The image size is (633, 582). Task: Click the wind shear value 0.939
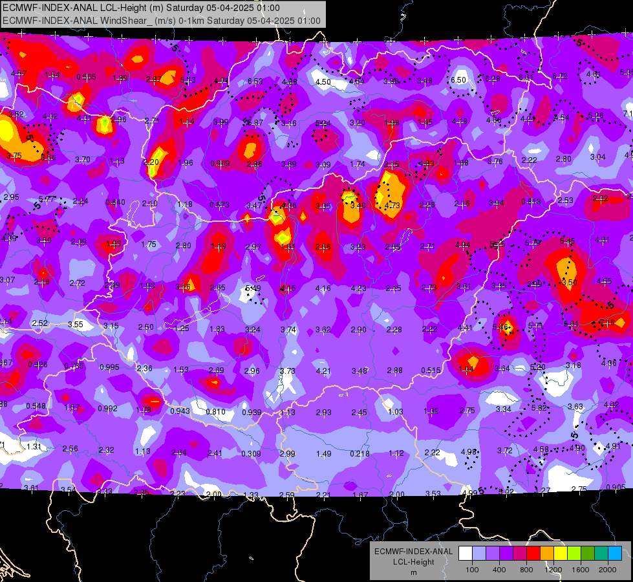click(x=252, y=413)
